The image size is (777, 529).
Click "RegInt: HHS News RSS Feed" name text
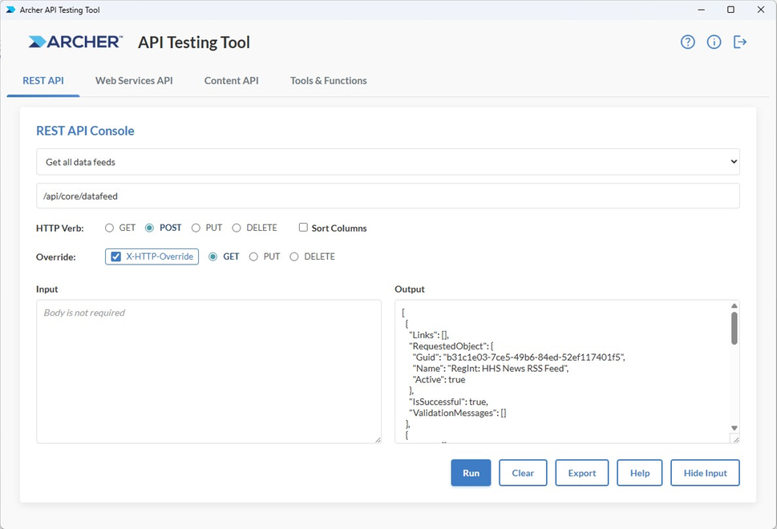pos(508,369)
